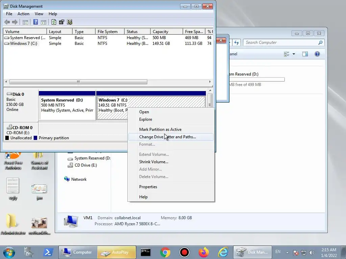The width and height of the screenshot is (346, 259).
Task: Choose Open from the context menu
Action: click(x=171, y=112)
